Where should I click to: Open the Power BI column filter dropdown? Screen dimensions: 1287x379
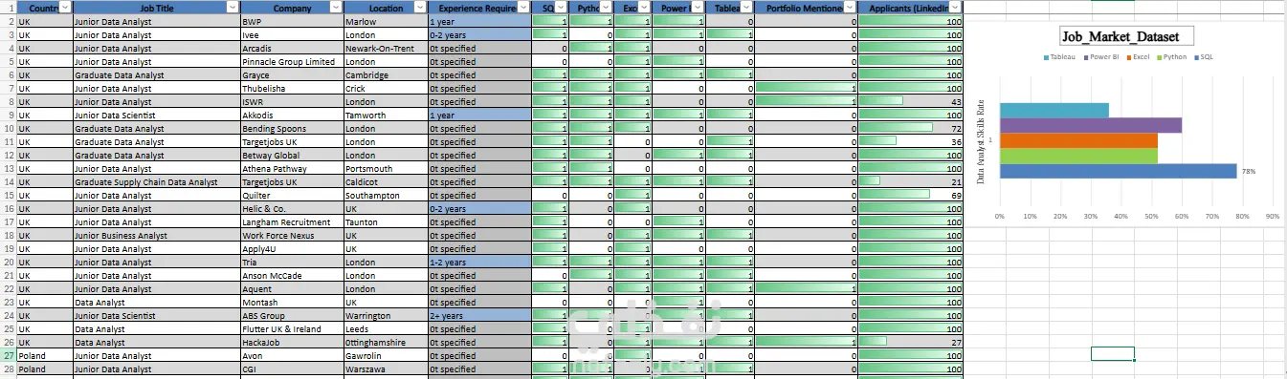698,7
